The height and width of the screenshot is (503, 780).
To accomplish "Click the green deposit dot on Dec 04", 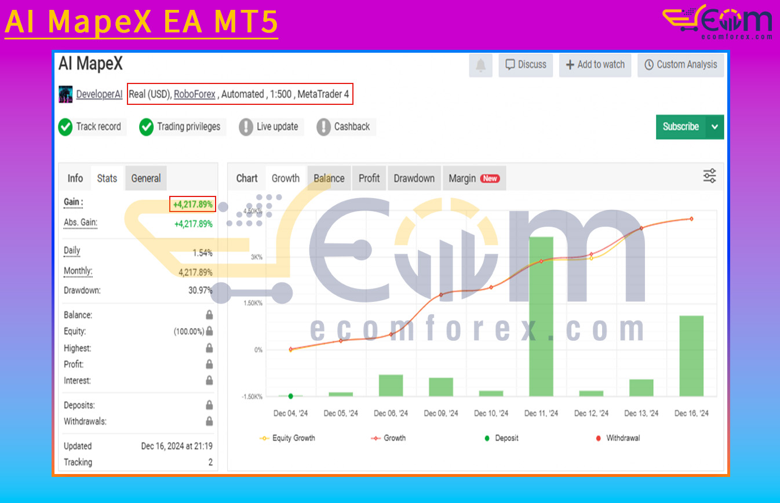I will [x=291, y=396].
